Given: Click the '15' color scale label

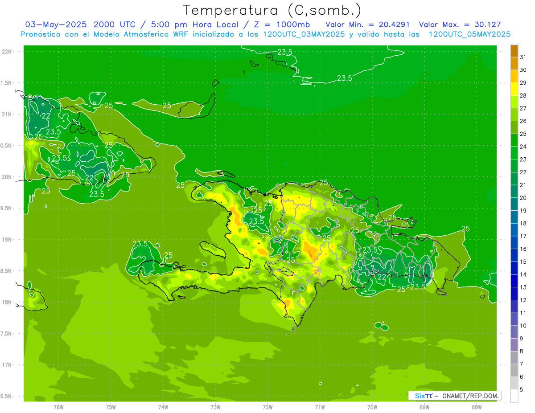Looking at the screenshot, I should (x=523, y=262).
